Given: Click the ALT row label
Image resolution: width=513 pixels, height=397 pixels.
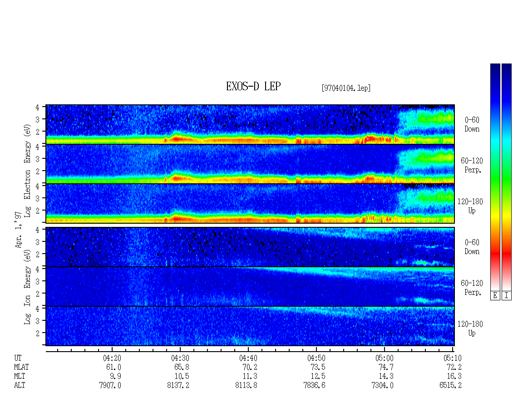Looking at the screenshot, I should [20, 385].
